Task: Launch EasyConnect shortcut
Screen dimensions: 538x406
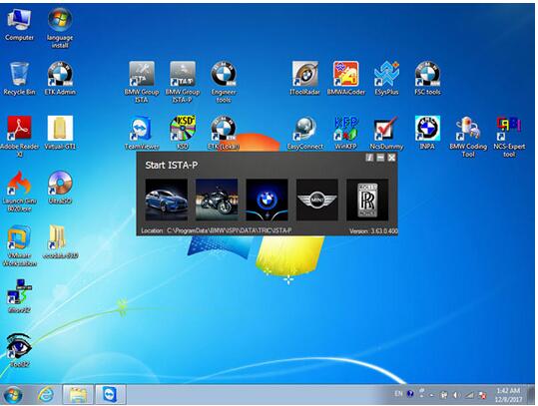Action: point(304,133)
